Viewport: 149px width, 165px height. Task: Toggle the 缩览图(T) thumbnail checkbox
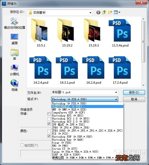tap(22, 145)
